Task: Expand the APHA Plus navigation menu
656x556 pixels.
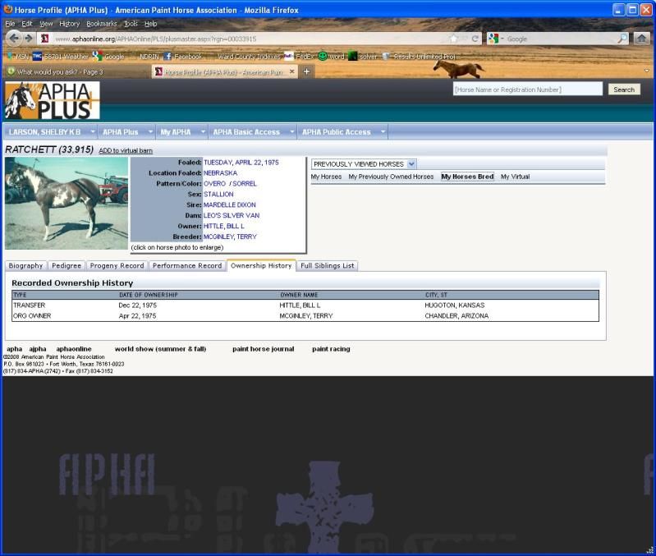Action: click(x=126, y=131)
